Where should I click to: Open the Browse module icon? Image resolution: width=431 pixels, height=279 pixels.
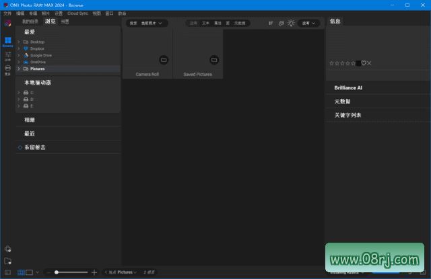7,41
